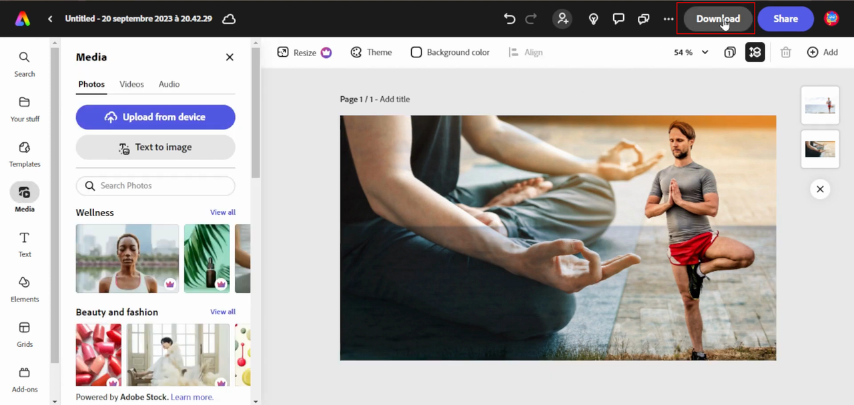The width and height of the screenshot is (854, 405).
Task: Open Elements in the sidebar
Action: point(25,290)
